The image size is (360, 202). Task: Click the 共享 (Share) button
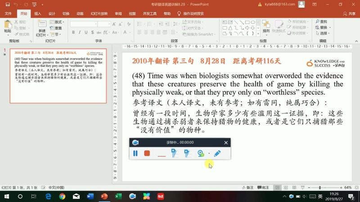click(348, 13)
